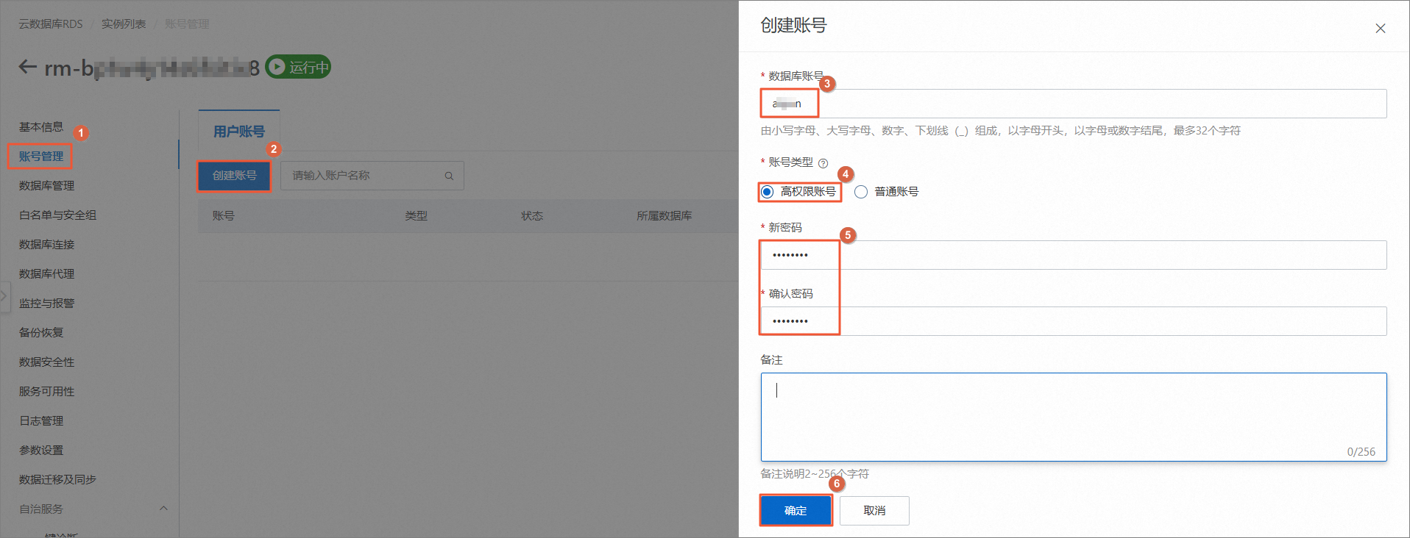The height and width of the screenshot is (538, 1410).
Task: Click the 账号管理 breadcrumb
Action: pos(187,24)
